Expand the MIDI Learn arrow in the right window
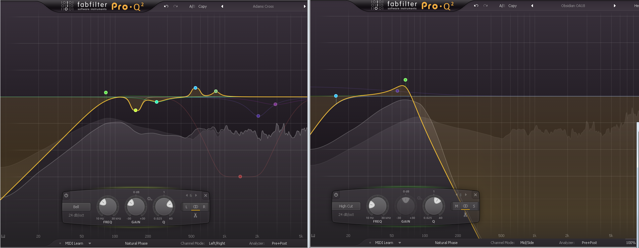The width and height of the screenshot is (639, 248). click(400, 243)
